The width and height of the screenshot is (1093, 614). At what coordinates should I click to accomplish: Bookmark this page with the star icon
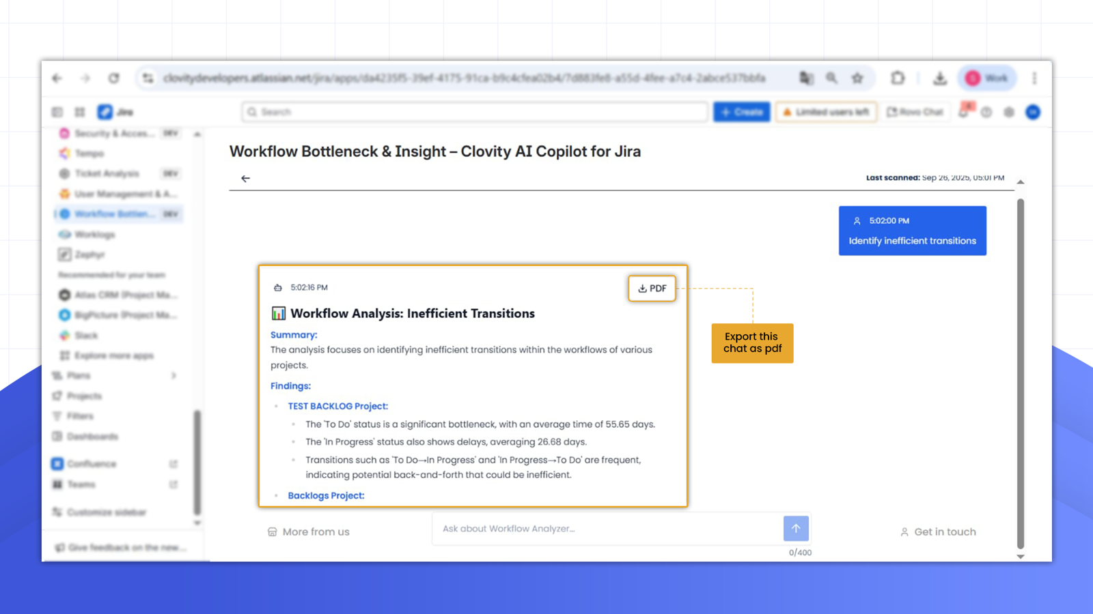[x=857, y=78]
